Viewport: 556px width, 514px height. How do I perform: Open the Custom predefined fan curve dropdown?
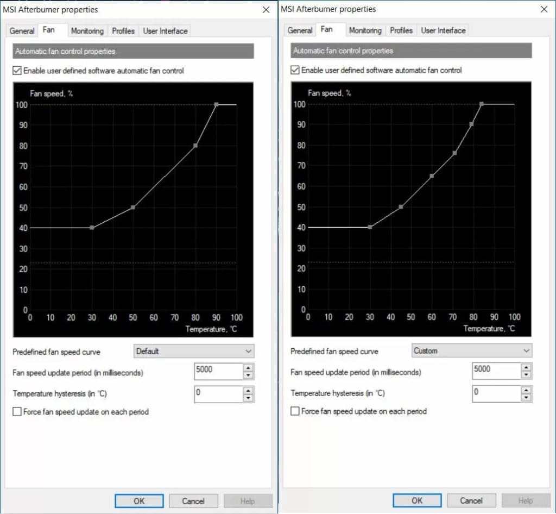pos(472,350)
